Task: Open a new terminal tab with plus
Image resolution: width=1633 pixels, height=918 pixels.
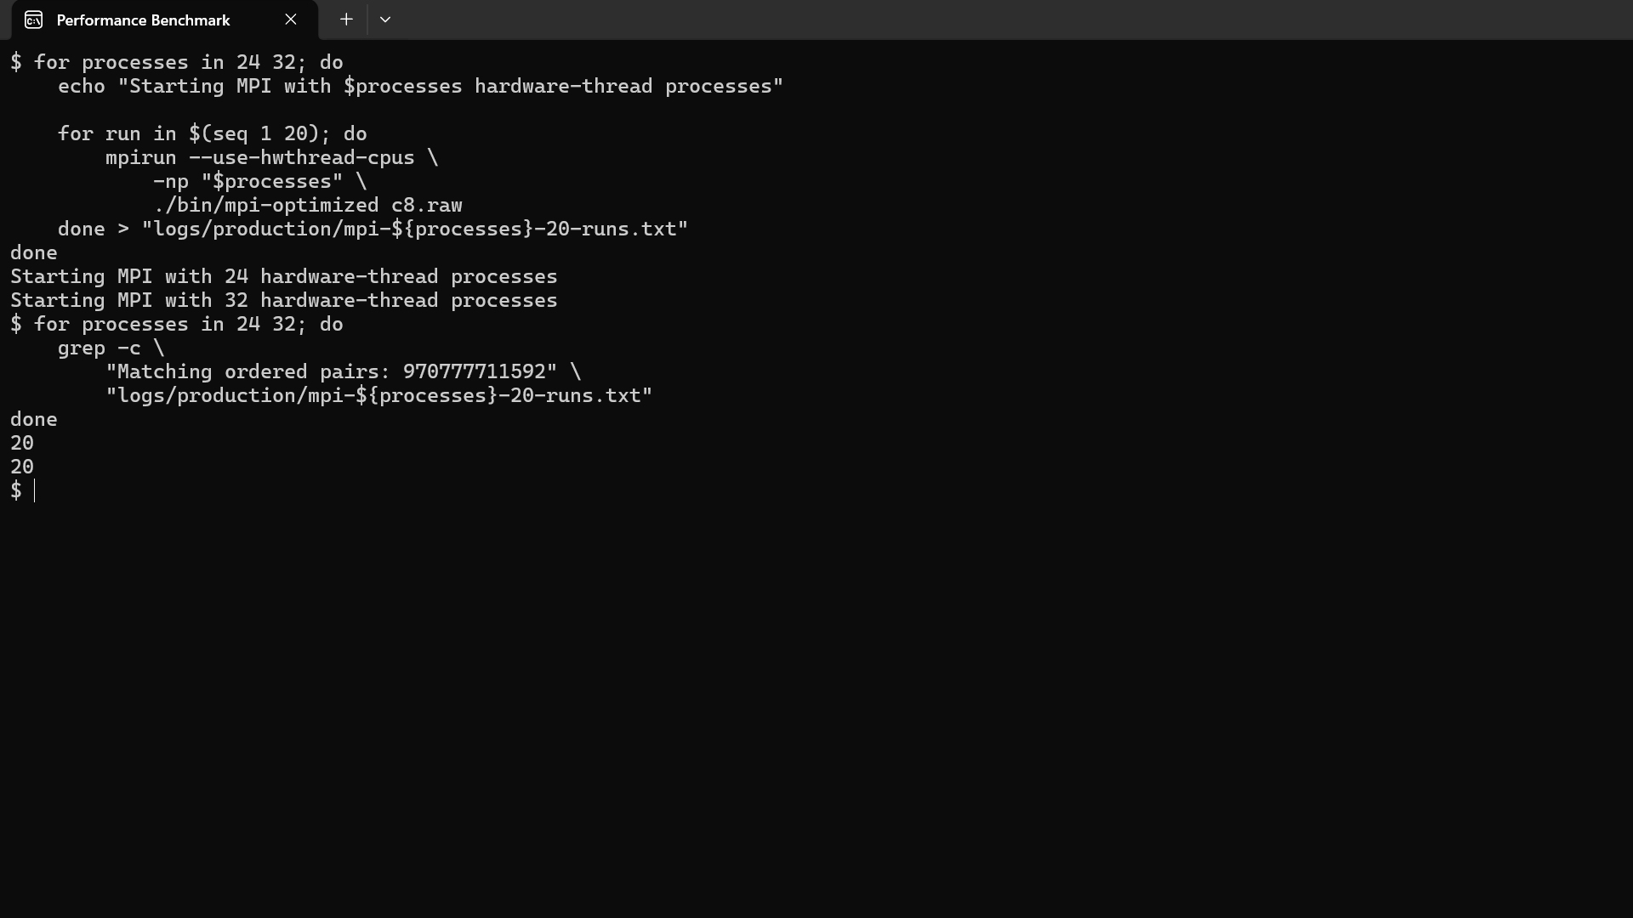Action: point(346,20)
